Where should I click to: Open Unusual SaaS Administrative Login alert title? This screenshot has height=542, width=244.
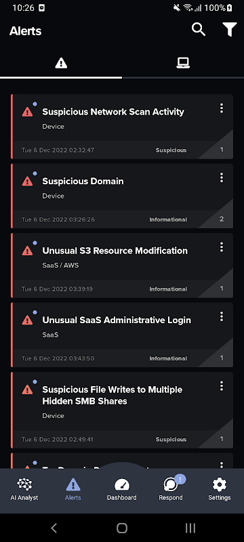pyautogui.click(x=117, y=320)
